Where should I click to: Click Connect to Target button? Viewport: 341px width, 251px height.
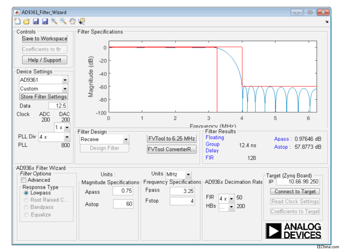tap(295, 191)
